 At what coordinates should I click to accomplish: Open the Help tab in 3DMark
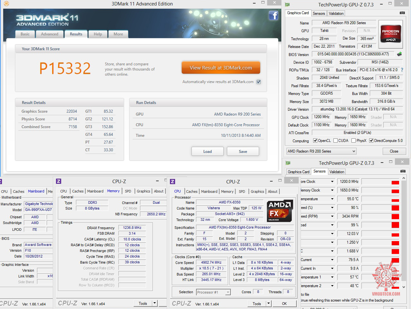click(x=98, y=34)
